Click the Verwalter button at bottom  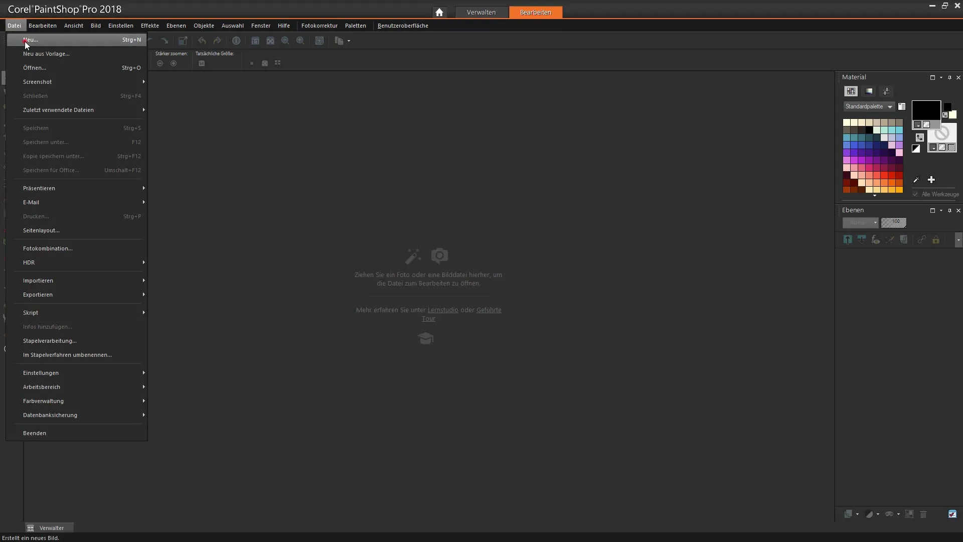tap(49, 528)
